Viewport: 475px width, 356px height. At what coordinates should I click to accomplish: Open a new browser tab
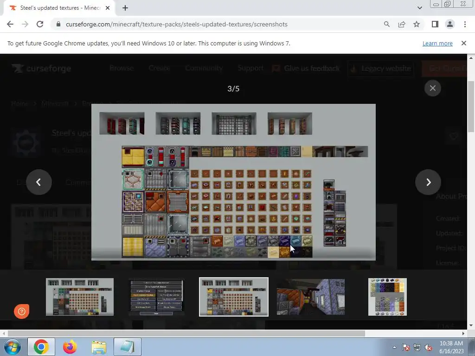(x=125, y=8)
